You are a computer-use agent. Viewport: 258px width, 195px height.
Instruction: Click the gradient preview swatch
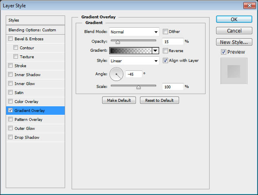tap(130, 51)
